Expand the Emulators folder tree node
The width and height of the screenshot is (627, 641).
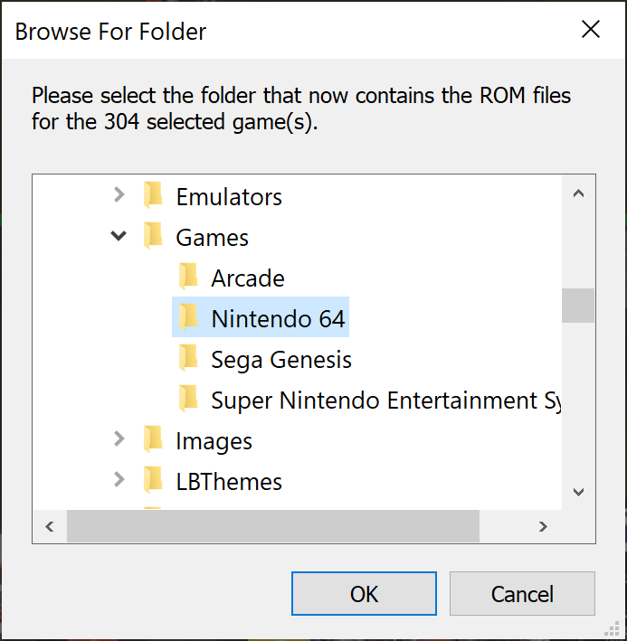pos(119,195)
